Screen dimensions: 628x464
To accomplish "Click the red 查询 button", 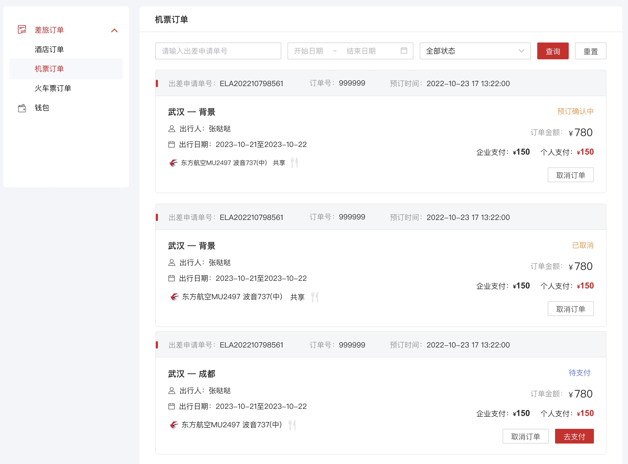I will (x=552, y=51).
